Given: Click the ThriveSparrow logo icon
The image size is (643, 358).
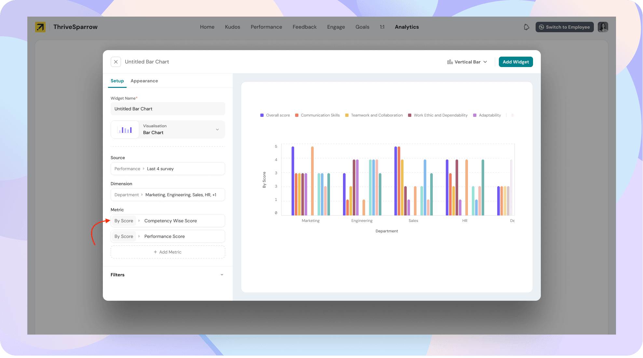Looking at the screenshot, I should click(x=40, y=27).
